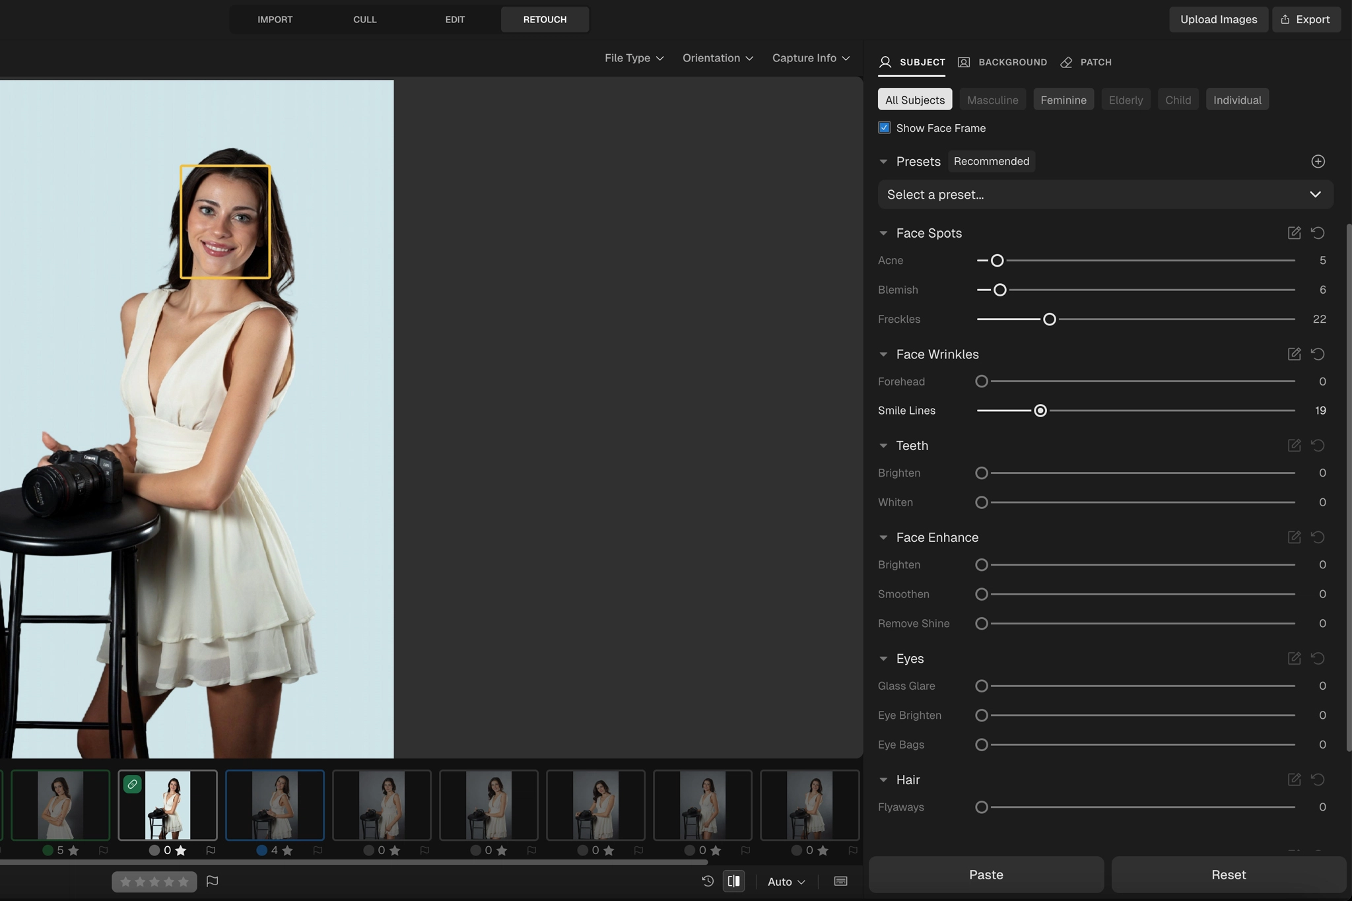Click the Smile Lines slider handle
Viewport: 1352px width, 901px height.
(x=1040, y=411)
